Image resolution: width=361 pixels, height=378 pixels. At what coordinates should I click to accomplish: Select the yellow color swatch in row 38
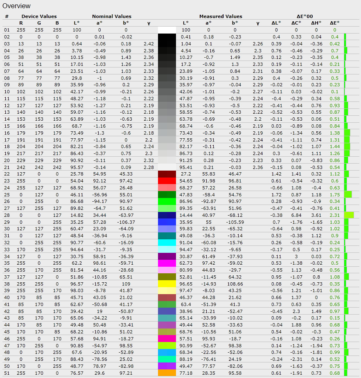pyautogui.click(x=167, y=283)
